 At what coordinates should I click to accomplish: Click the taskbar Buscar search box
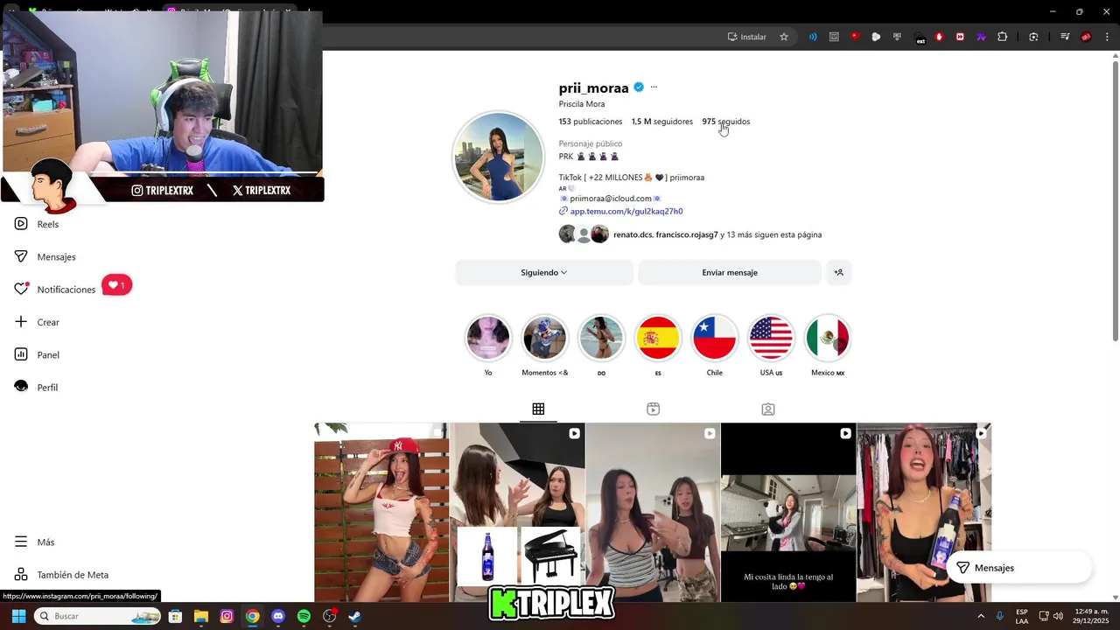tap(98, 616)
